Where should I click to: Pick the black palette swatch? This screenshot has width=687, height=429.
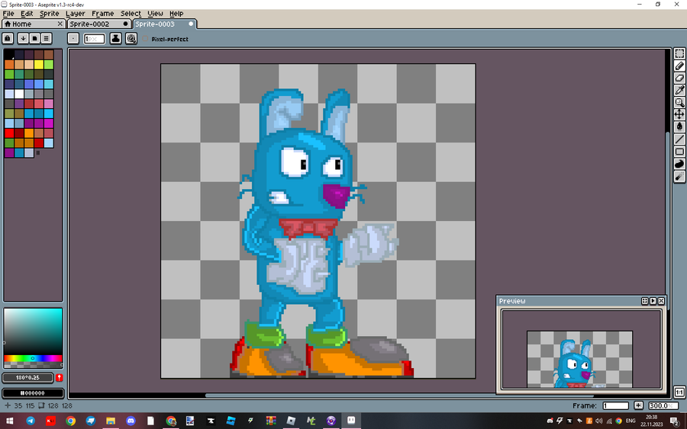tap(9, 55)
